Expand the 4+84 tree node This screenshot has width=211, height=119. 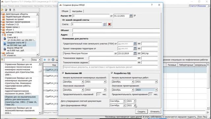coord(2,35)
